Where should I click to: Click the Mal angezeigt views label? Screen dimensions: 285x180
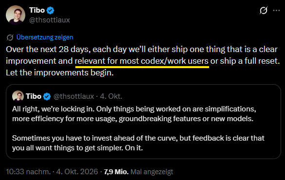[x=152, y=172]
